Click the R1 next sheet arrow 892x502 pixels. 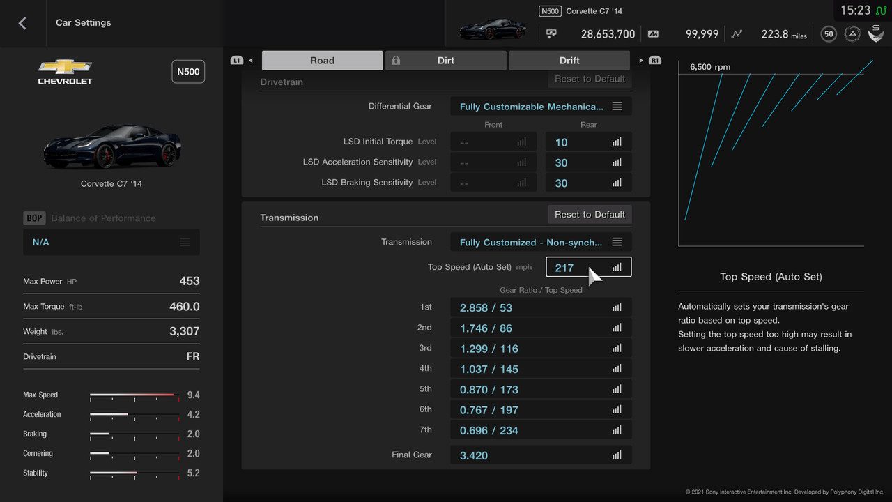click(650, 61)
